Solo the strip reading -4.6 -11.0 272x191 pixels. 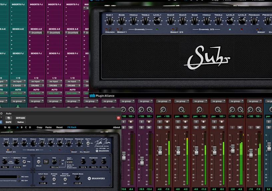pos(196,127)
